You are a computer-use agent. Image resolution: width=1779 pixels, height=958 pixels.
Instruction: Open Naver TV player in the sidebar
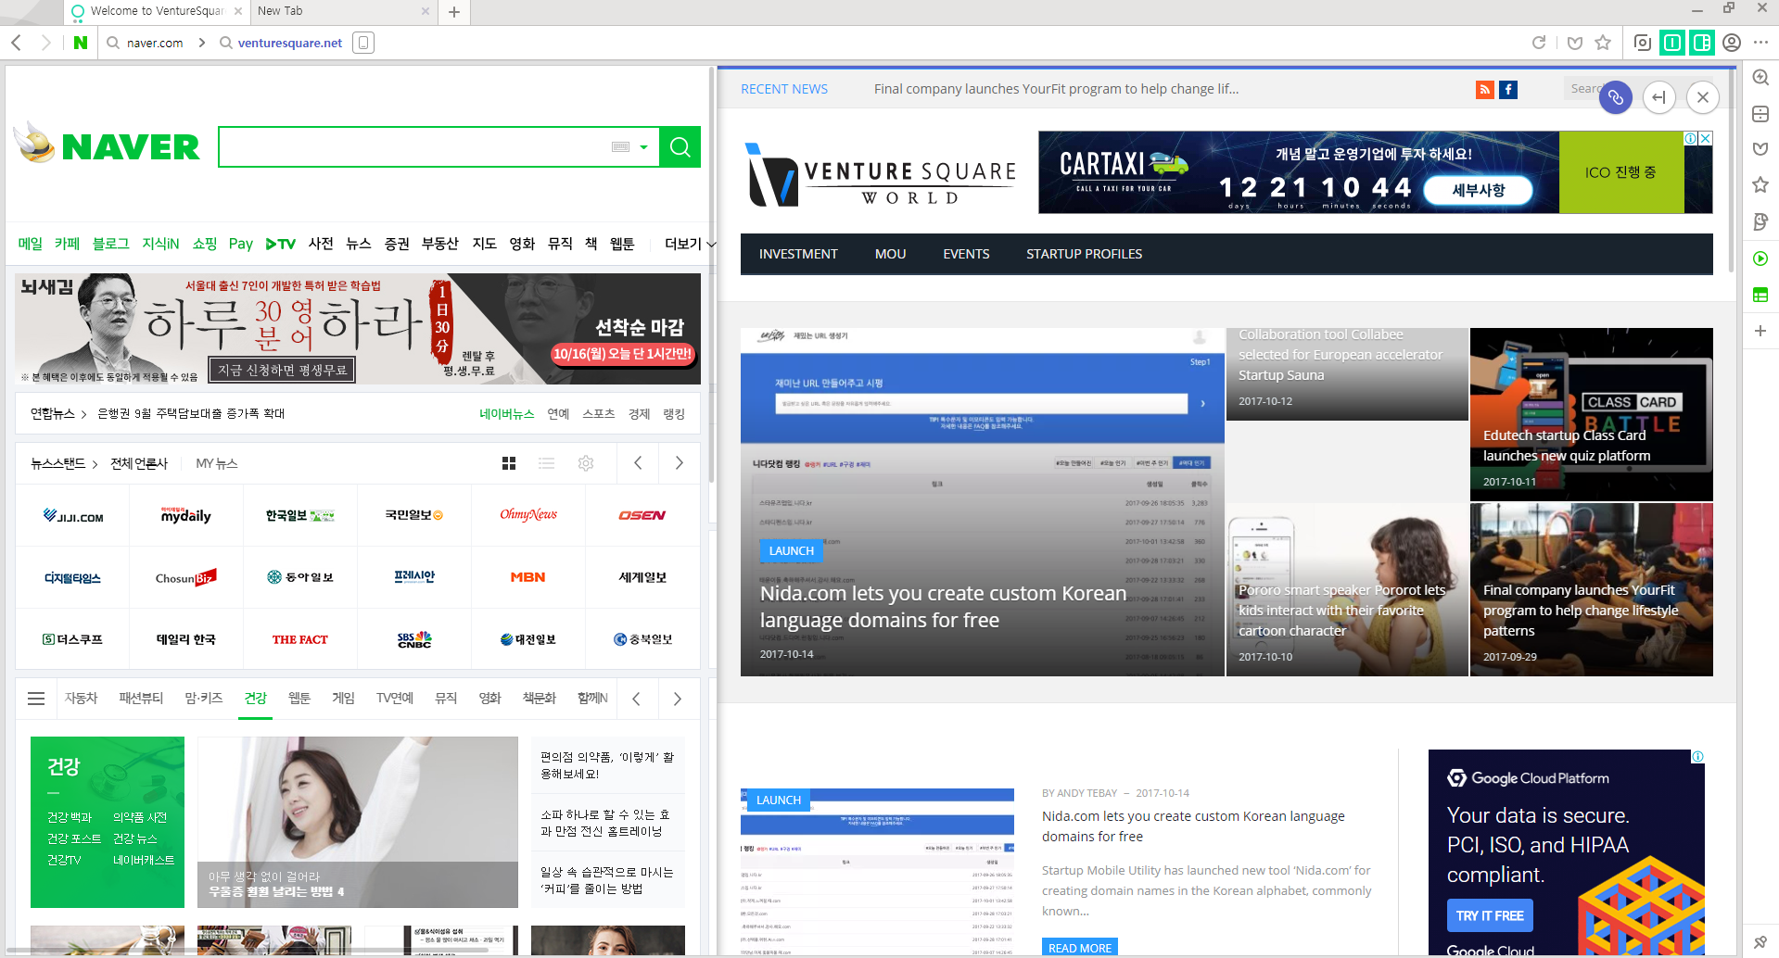click(1760, 259)
